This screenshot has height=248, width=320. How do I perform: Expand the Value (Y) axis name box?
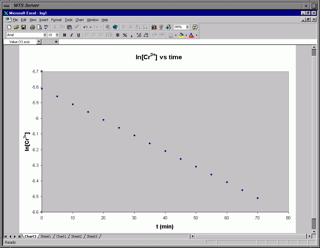(x=39, y=42)
